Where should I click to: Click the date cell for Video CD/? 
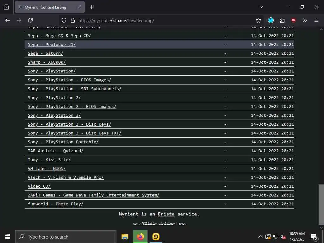[x=272, y=187]
